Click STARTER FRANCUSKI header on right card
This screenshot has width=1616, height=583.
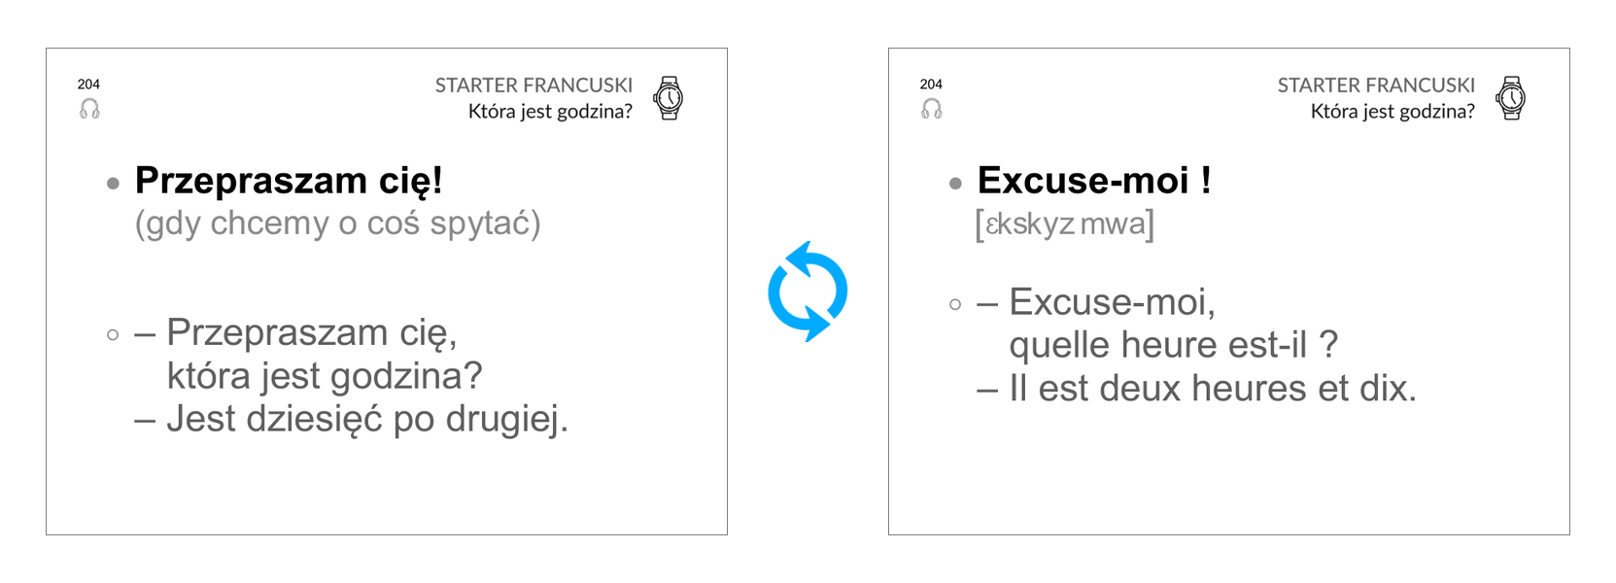coord(1376,86)
